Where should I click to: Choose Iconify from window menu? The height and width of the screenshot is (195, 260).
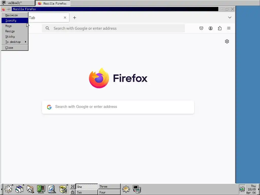click(x=15, y=21)
